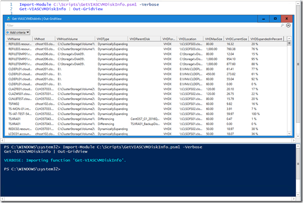Sort by VHDCurrentSize column header
This screenshot has width=303, height=203.
tap(236, 39)
